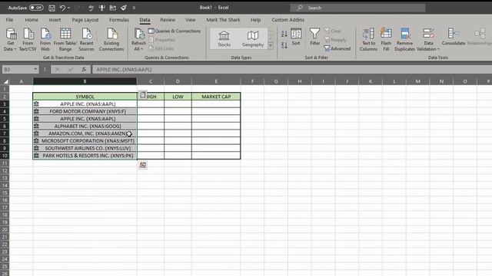Open Recent Sources

pos(86,39)
